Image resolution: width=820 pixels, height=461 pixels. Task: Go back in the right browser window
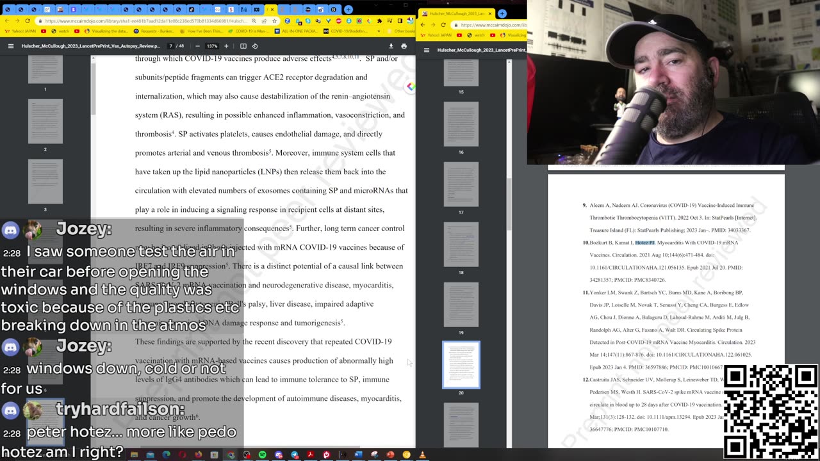(423, 25)
